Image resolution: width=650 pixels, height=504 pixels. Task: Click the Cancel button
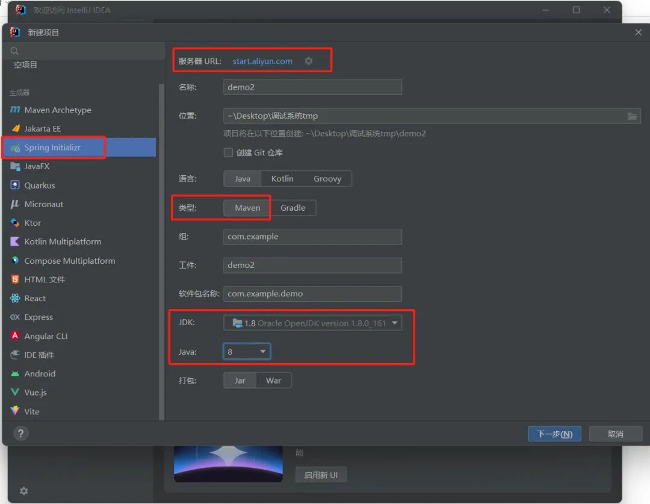(616, 434)
